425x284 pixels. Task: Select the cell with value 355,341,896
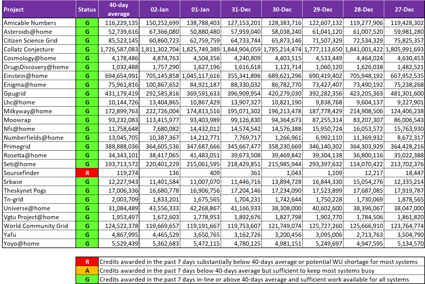pyautogui.click(x=241, y=76)
